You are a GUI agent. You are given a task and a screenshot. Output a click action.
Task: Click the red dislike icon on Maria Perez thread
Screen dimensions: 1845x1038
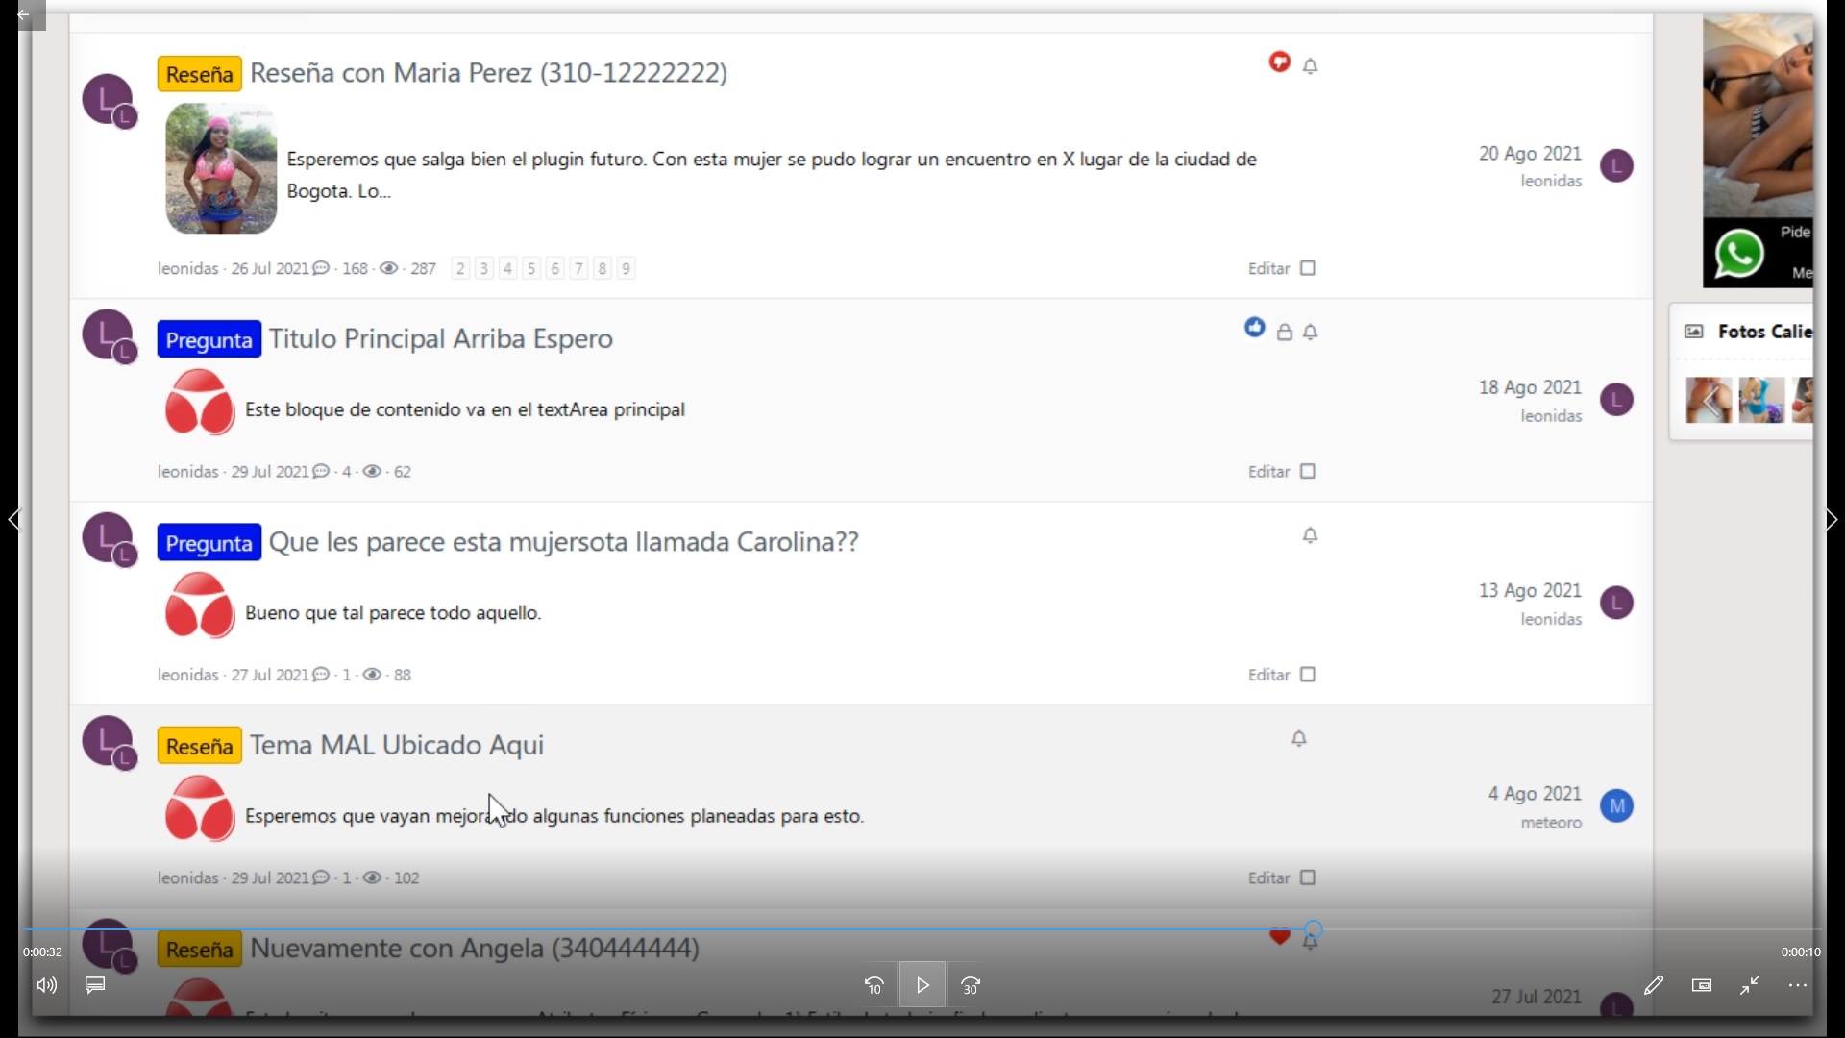pos(1280,62)
